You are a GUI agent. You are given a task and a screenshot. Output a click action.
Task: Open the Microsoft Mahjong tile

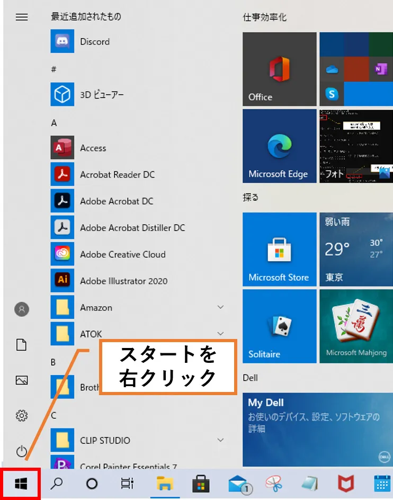click(356, 326)
